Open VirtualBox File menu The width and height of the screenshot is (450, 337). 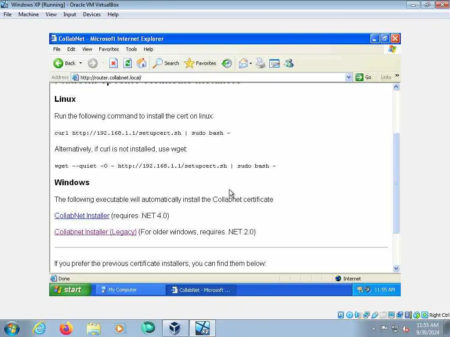(x=7, y=14)
